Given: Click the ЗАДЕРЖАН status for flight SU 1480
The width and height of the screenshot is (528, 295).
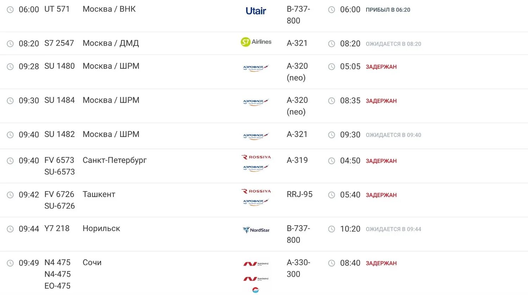Looking at the screenshot, I should [x=381, y=67].
